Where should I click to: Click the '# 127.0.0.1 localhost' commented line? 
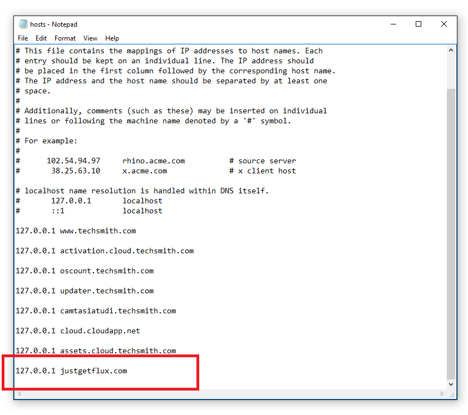coord(89,201)
